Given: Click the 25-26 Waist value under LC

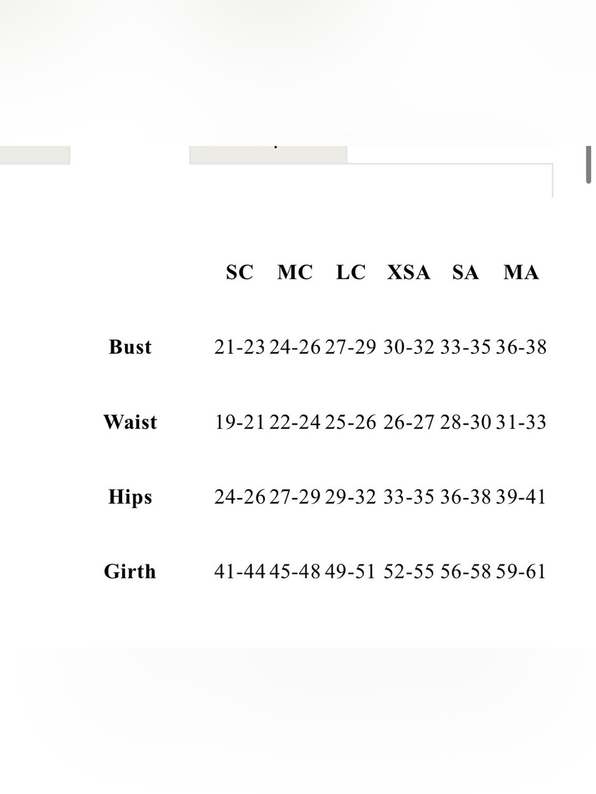Looking at the screenshot, I should point(350,422).
